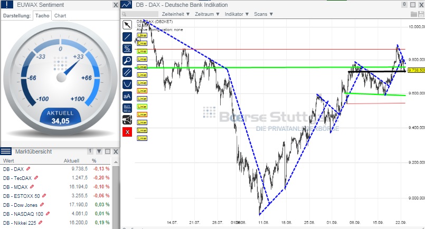Image resolution: width=425 pixels, height=229 pixels.
Task: Select the percent retracement tool
Action: coord(127,49)
